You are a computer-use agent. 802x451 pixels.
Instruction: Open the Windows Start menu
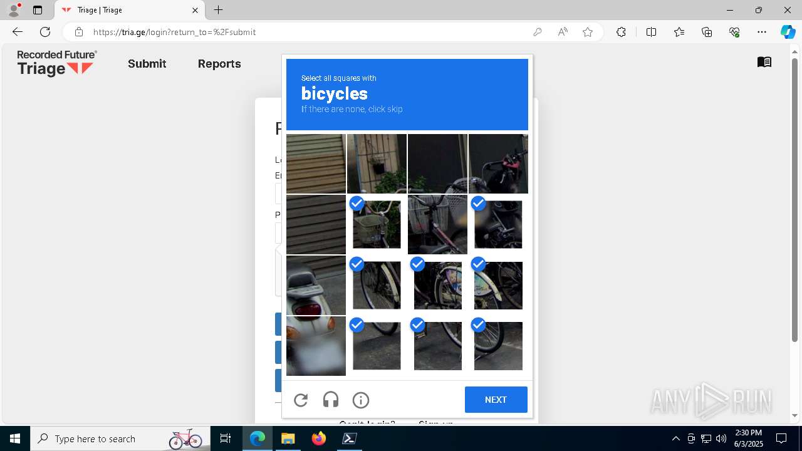[15, 438]
